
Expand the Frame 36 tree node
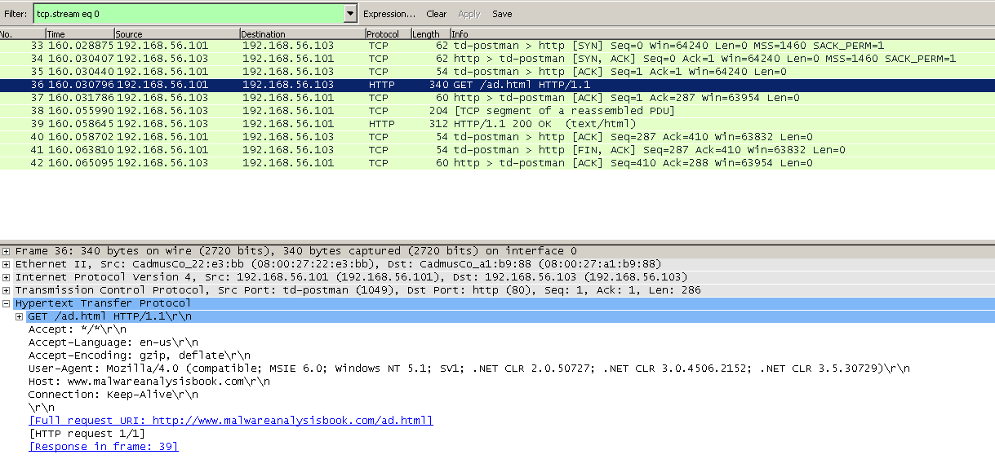(x=7, y=251)
